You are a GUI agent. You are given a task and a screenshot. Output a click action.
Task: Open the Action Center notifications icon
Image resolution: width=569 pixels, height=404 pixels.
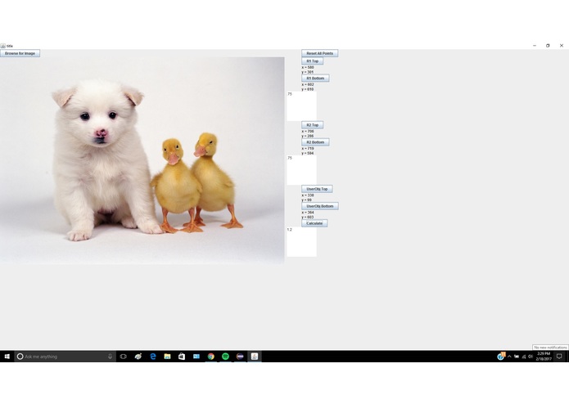pyautogui.click(x=559, y=357)
